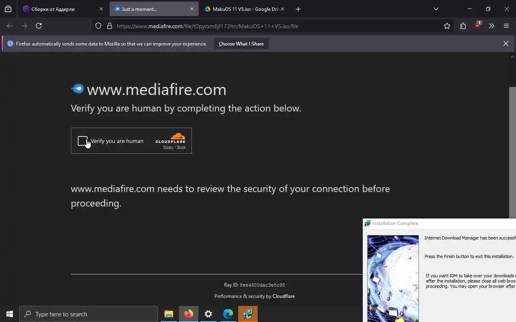Open Settings gear in the taskbar
The width and height of the screenshot is (516, 322).
pyautogui.click(x=208, y=314)
